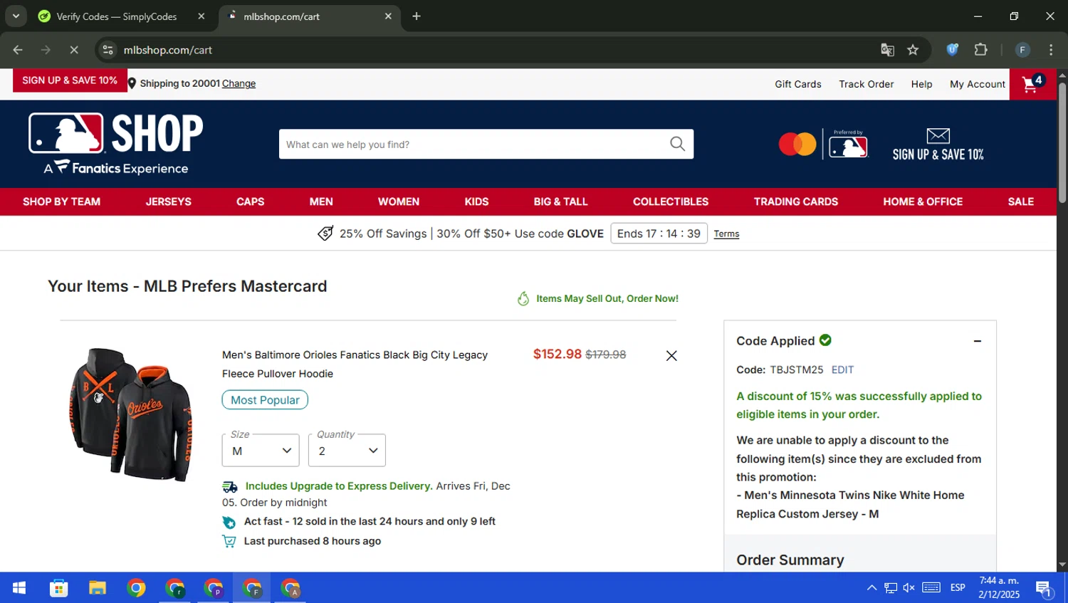Open the Gift Cards link
This screenshot has height=603, width=1068.
(798, 84)
